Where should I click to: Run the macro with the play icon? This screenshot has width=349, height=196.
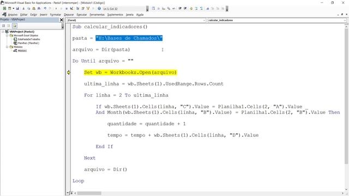pos(56,9)
